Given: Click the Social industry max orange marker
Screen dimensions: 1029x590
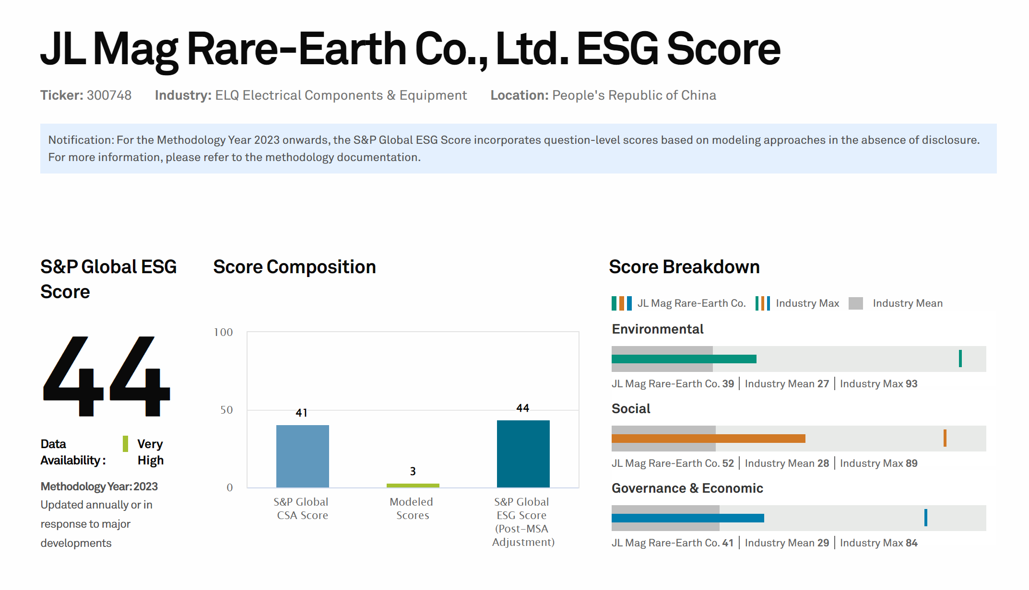Looking at the screenshot, I should 945,438.
